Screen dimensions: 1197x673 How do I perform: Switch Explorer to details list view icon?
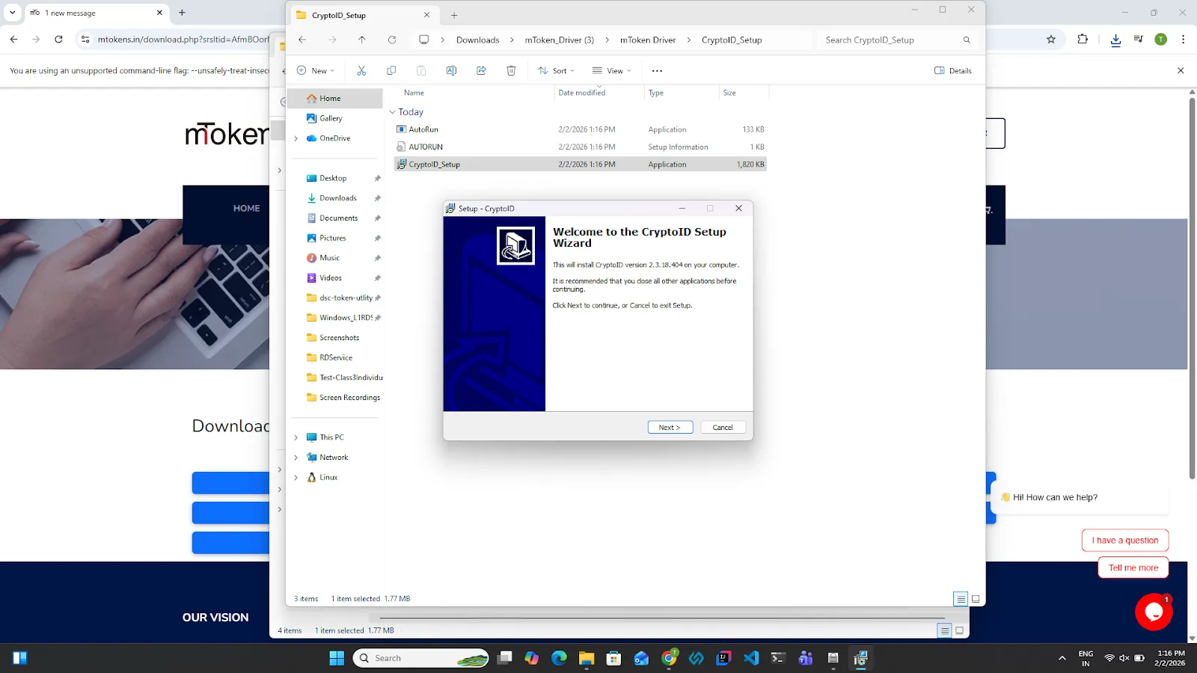961,599
